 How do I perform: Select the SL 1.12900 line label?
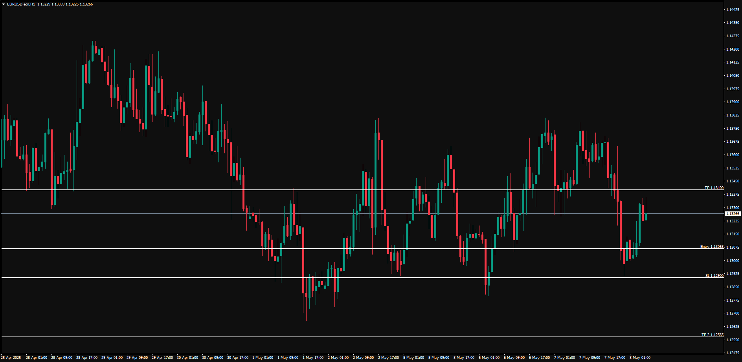pyautogui.click(x=714, y=276)
